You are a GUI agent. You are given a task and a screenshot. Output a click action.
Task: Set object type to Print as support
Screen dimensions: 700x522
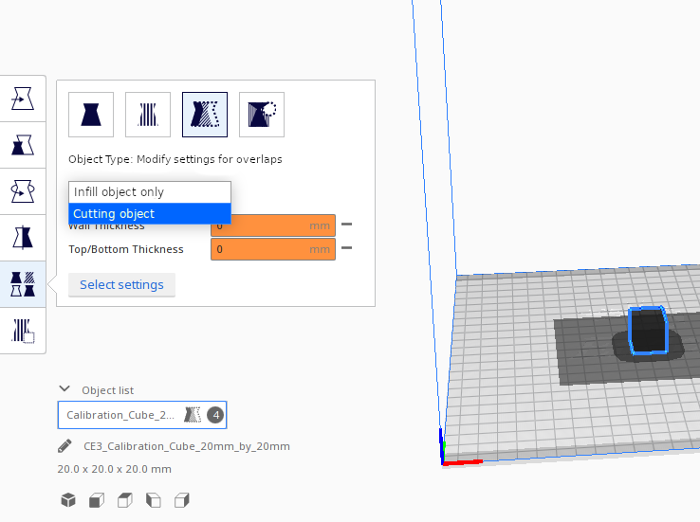coord(148,115)
